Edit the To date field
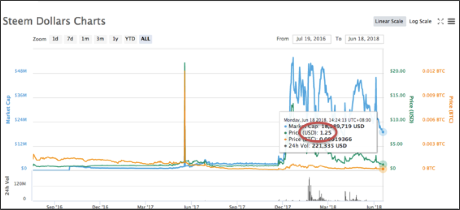Image resolution: width=460 pixels, height=210 pixels. [x=364, y=39]
